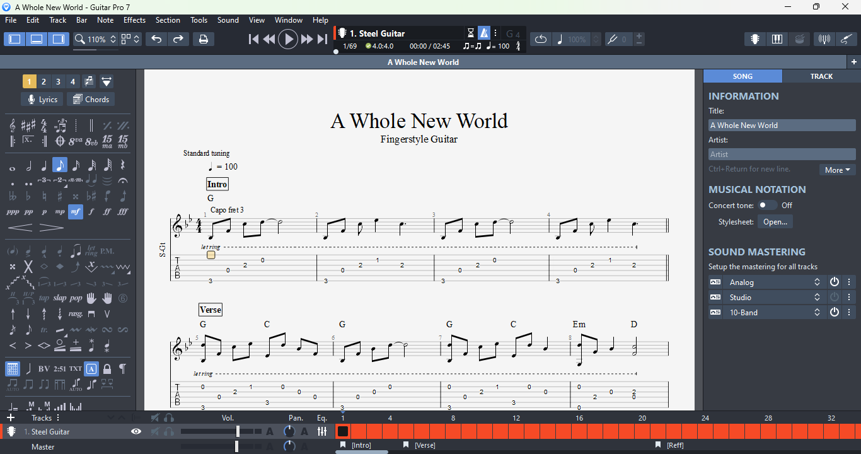The width and height of the screenshot is (861, 454).
Task: Click the stylesheet Open... button
Action: 775,221
